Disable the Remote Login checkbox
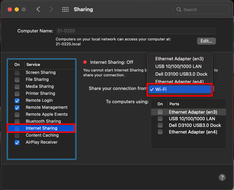The width and height of the screenshot is (234, 190). 17,100
